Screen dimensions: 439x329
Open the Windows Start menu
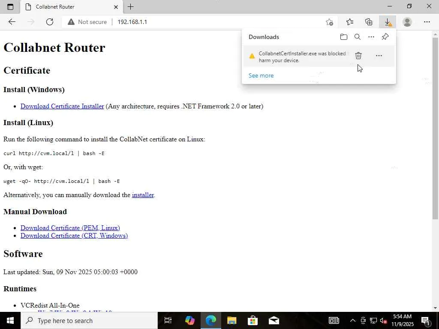click(x=10, y=320)
